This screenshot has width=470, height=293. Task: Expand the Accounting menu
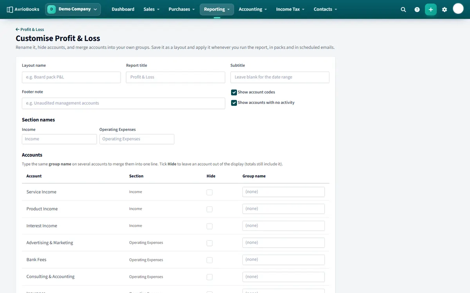click(253, 9)
